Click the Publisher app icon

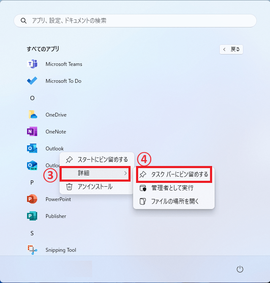click(32, 216)
